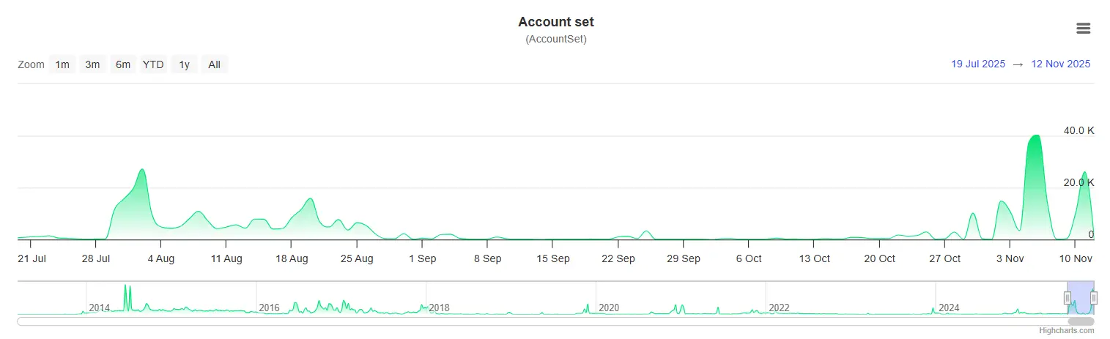
Task: Click the right navigator range handle
Action: (x=1094, y=298)
